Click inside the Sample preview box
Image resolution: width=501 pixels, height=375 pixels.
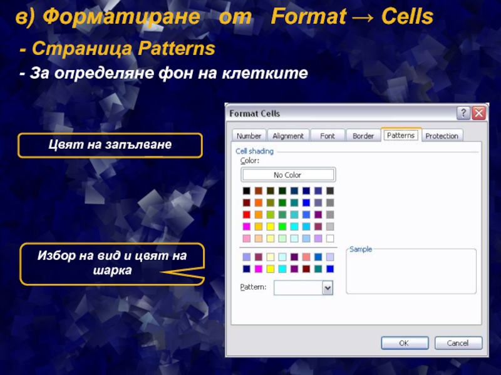pos(411,272)
